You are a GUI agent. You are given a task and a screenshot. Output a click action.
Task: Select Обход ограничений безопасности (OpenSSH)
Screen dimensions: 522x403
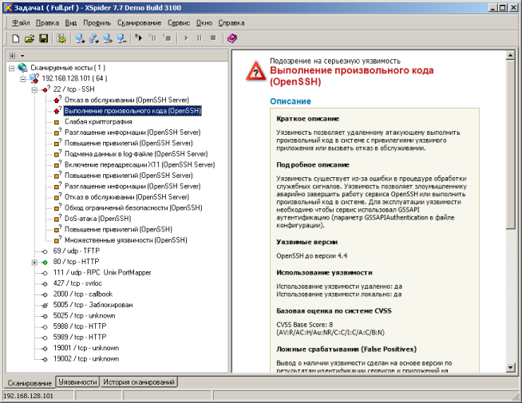point(133,207)
